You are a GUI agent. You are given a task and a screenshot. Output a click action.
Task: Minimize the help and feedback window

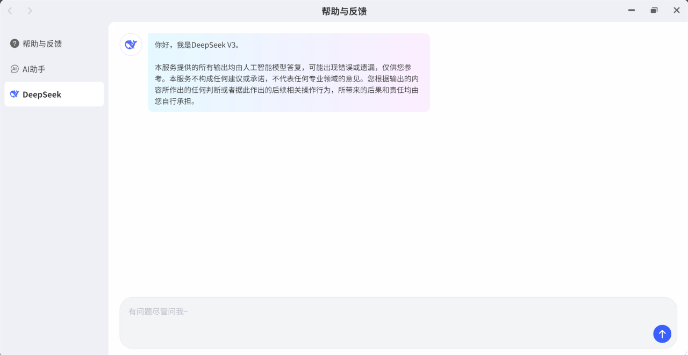[x=632, y=10]
